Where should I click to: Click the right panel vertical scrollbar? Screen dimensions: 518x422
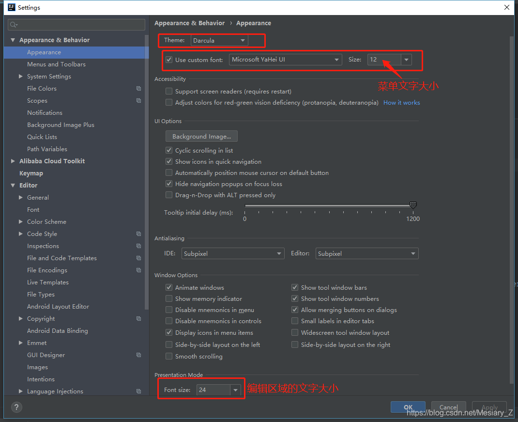pyautogui.click(x=512, y=210)
